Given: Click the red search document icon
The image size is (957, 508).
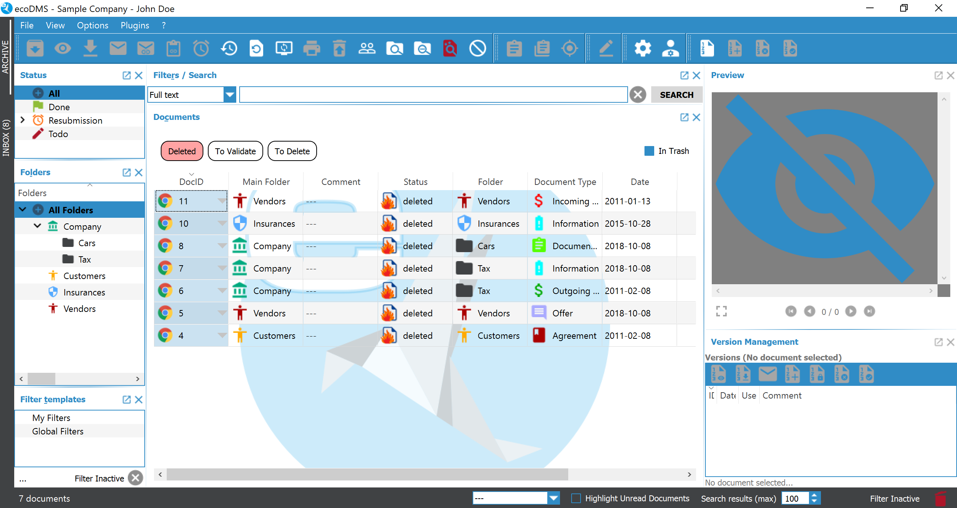Looking at the screenshot, I should coord(450,49).
